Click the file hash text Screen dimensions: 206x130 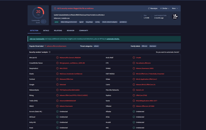pos(79,15)
